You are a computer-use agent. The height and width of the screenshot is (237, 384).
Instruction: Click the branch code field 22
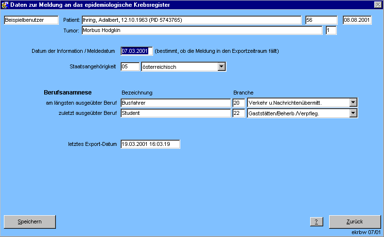tap(239, 113)
